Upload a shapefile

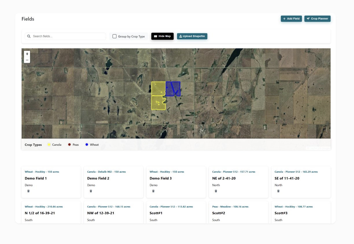click(x=192, y=36)
